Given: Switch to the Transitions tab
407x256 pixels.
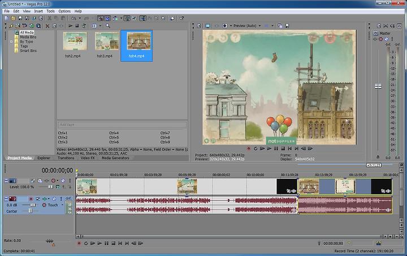Looking at the screenshot, I should tap(66, 158).
